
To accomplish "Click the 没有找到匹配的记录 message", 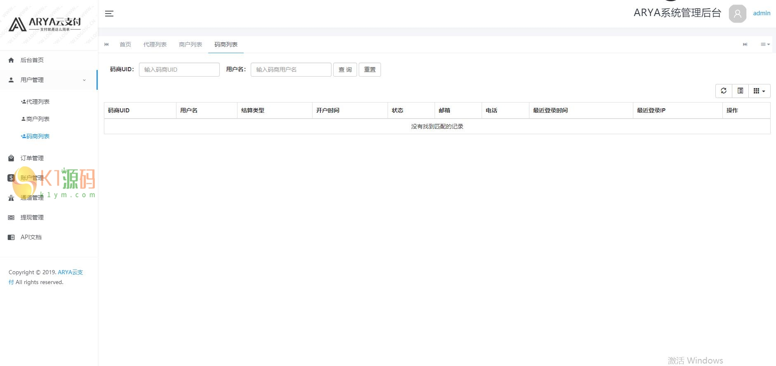I will [437, 126].
